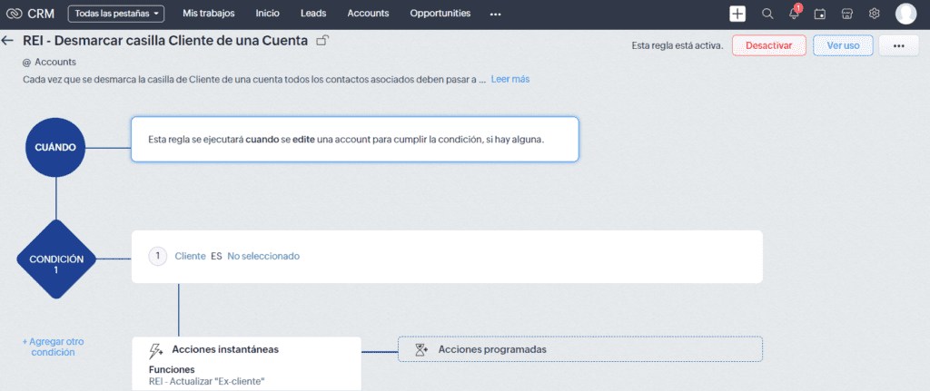
Task: Click the lock icon next to rule name
Action: point(322,41)
